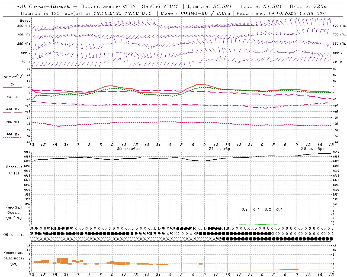Click the Осадки precipitation label

[14, 213]
